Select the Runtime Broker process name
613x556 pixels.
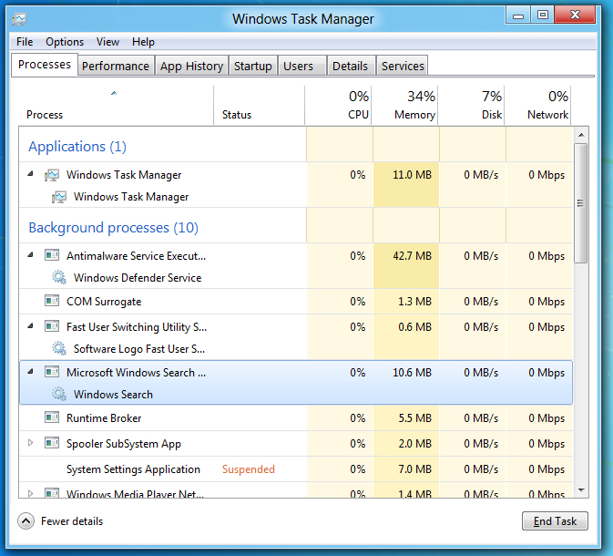[104, 418]
